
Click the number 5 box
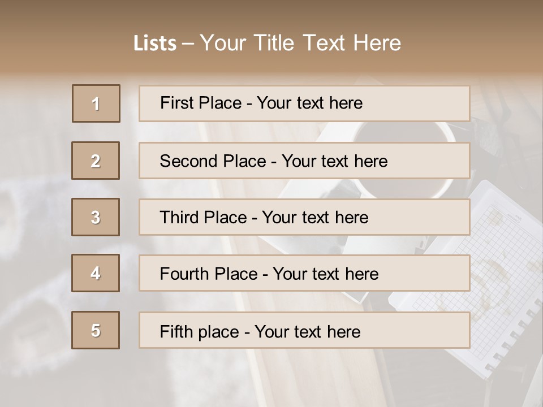coord(96,330)
